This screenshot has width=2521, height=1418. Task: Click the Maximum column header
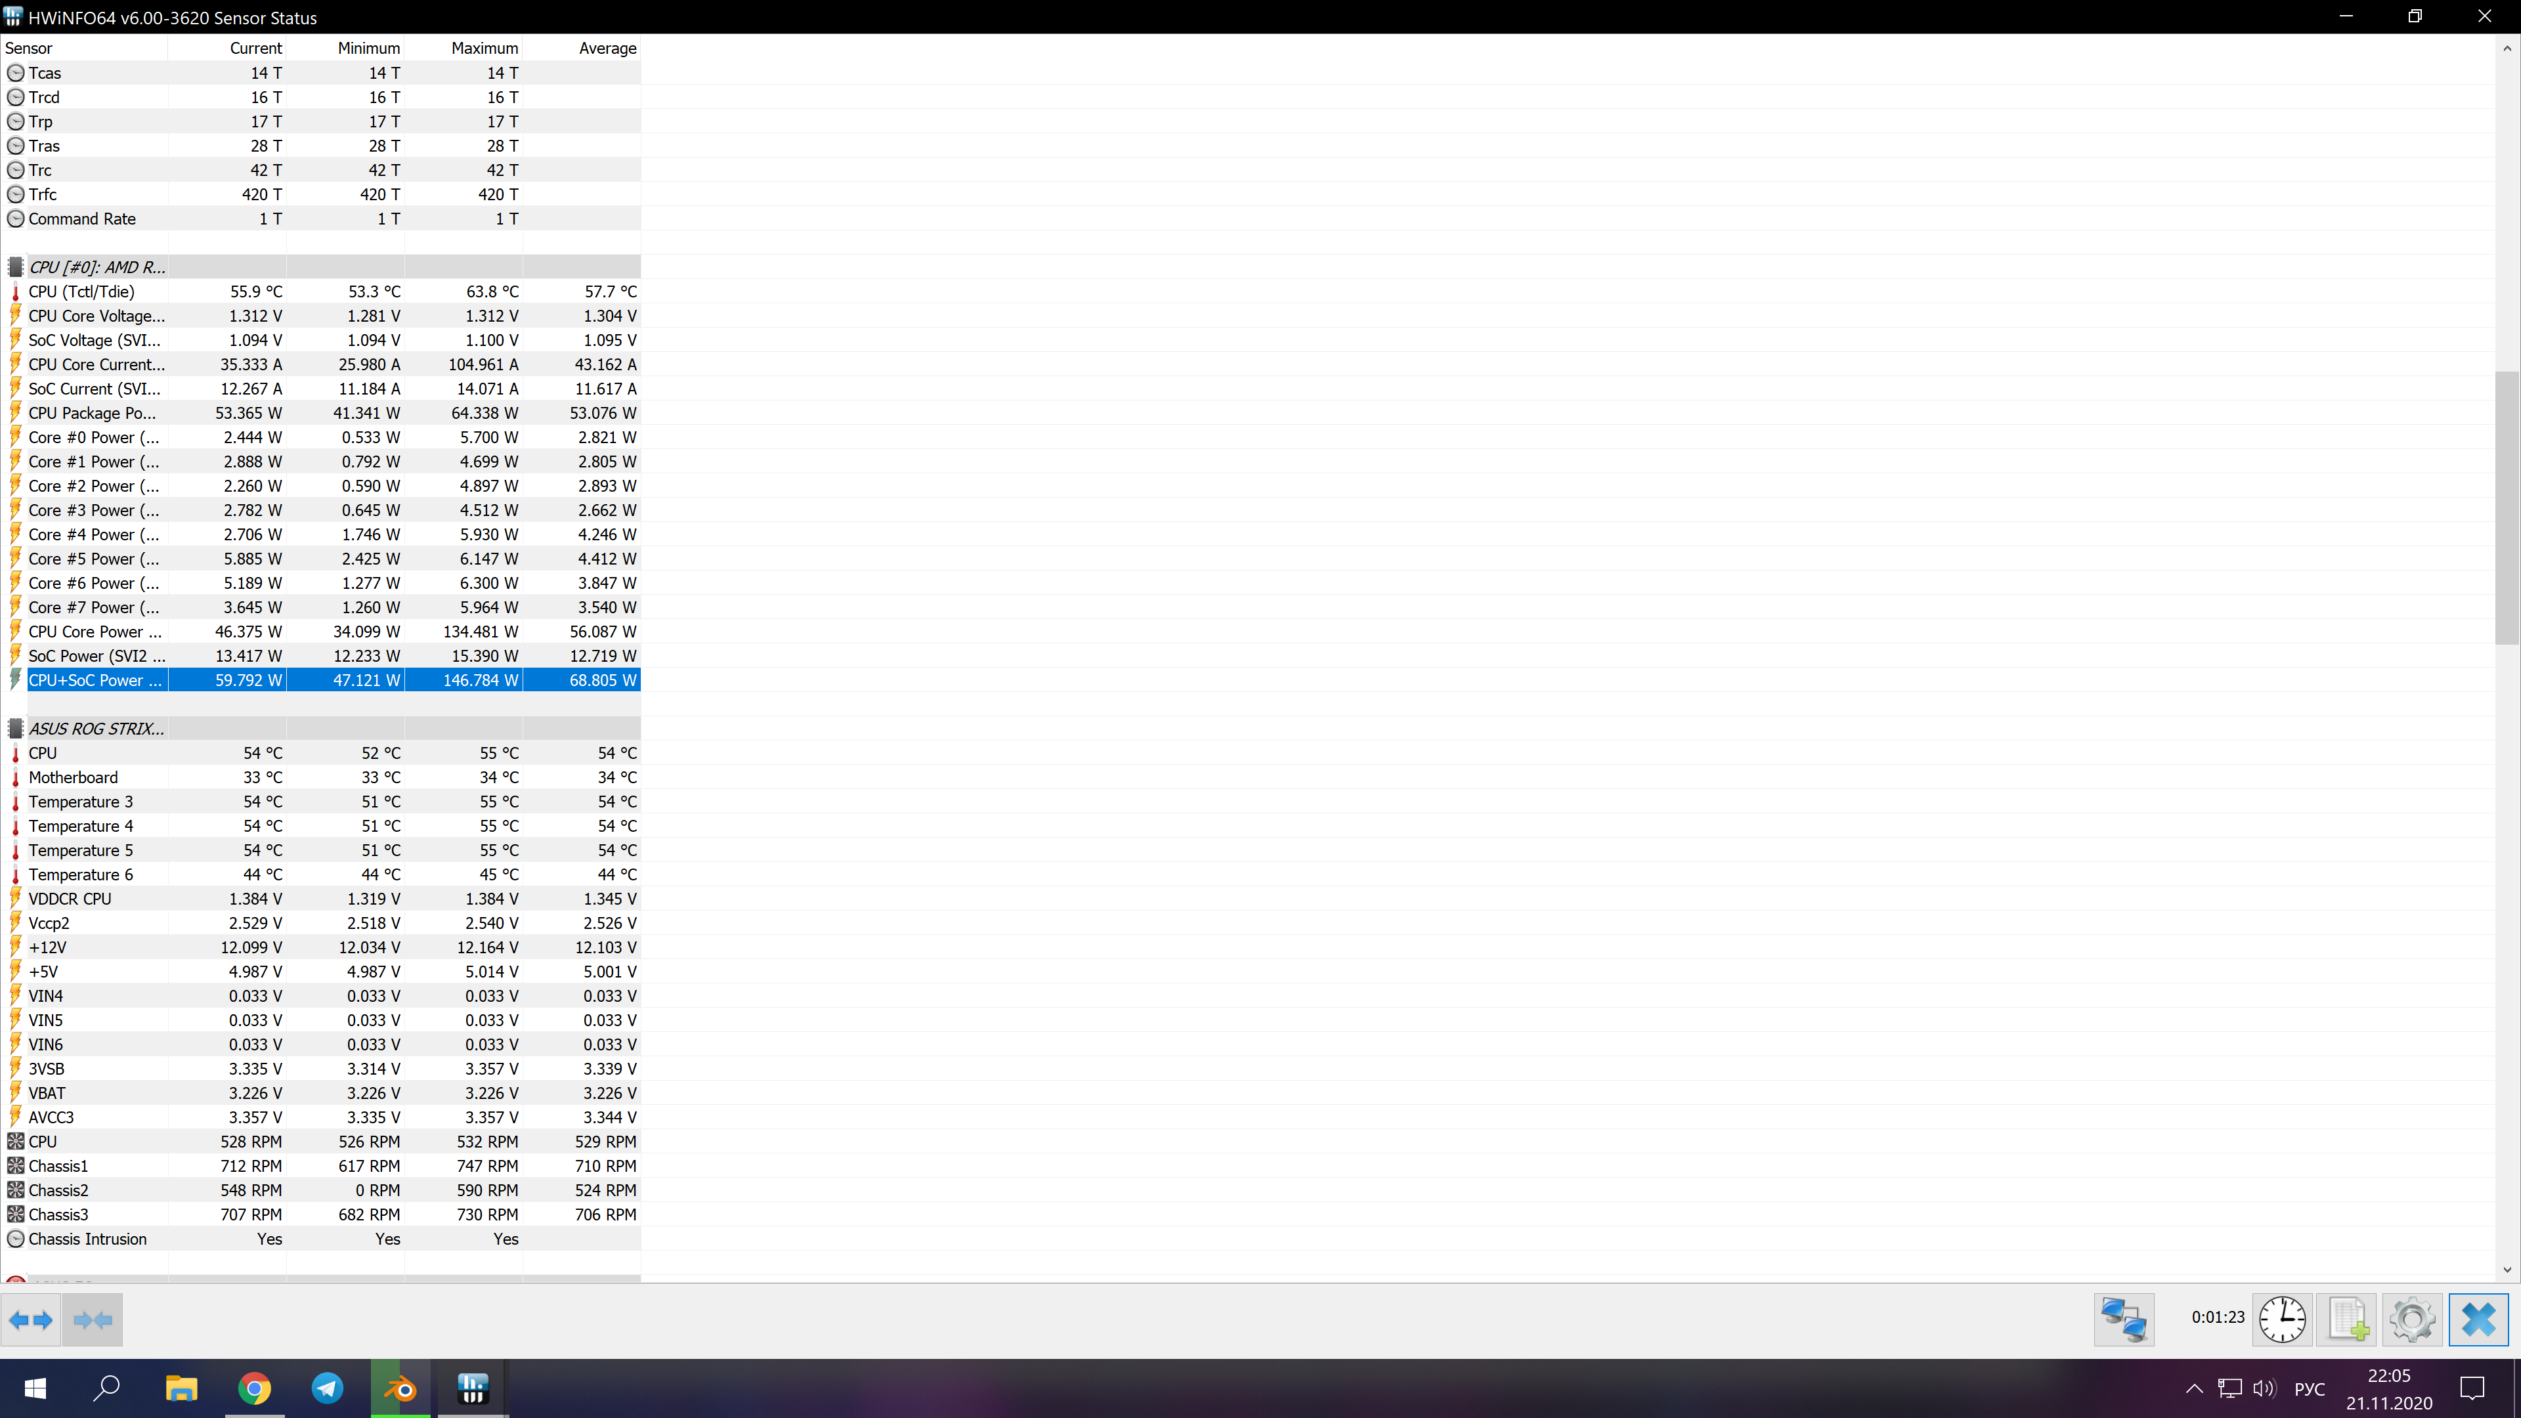(x=464, y=48)
